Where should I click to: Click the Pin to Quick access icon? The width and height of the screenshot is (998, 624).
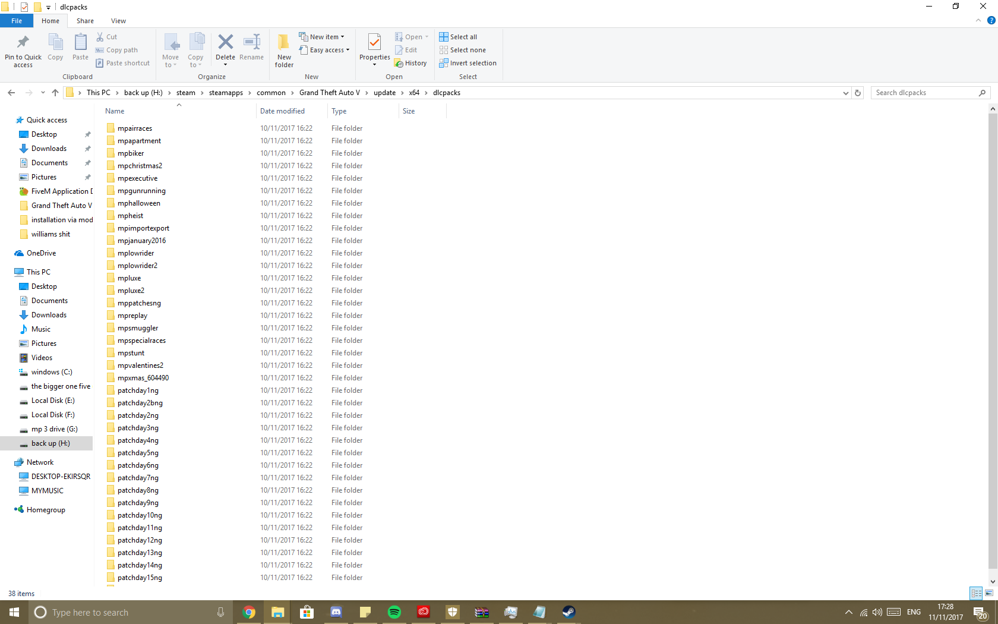[23, 42]
